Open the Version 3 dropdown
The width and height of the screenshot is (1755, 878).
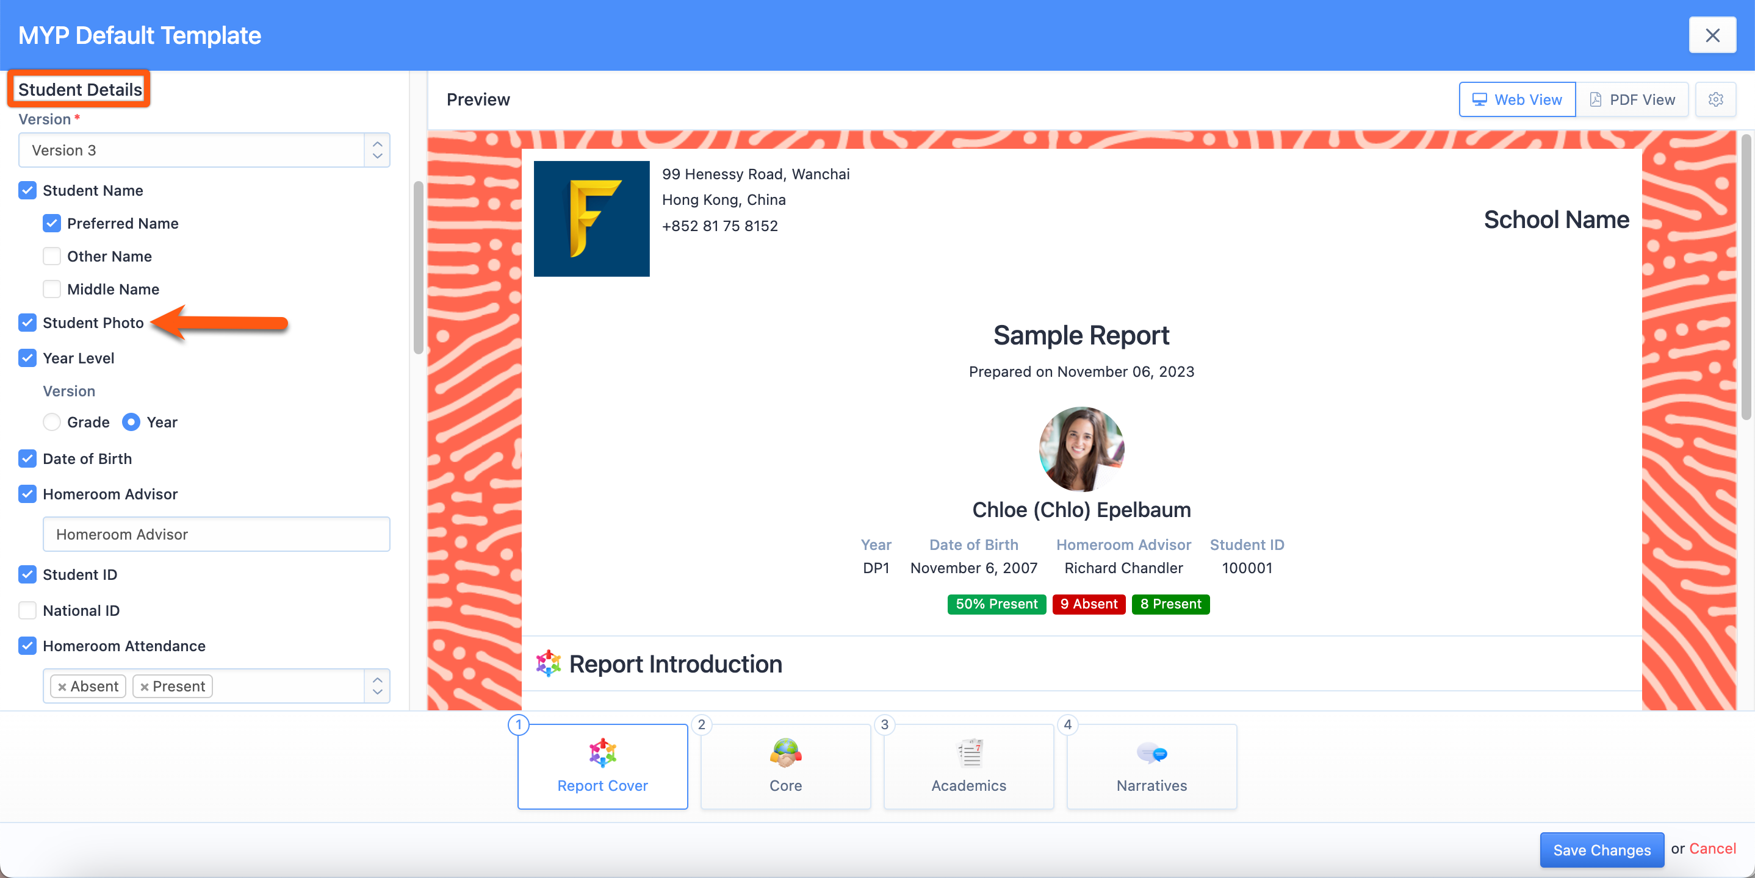click(204, 150)
